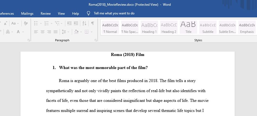Click the Borders icon
The width and height of the screenshot is (257, 116).
pyautogui.click(x=86, y=32)
